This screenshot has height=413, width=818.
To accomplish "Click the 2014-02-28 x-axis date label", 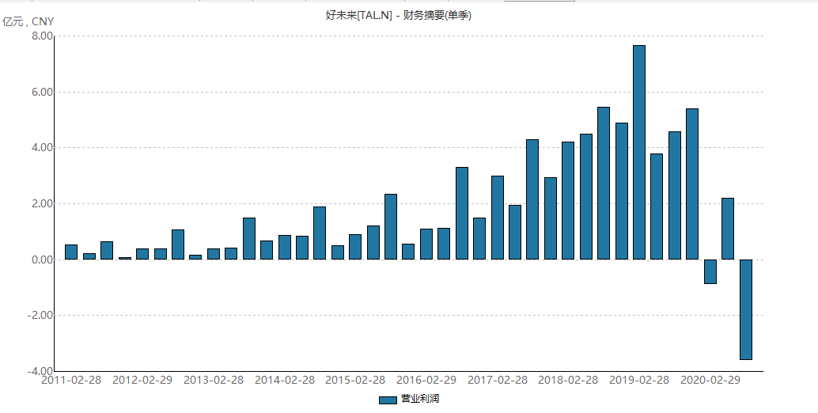I will [x=285, y=380].
